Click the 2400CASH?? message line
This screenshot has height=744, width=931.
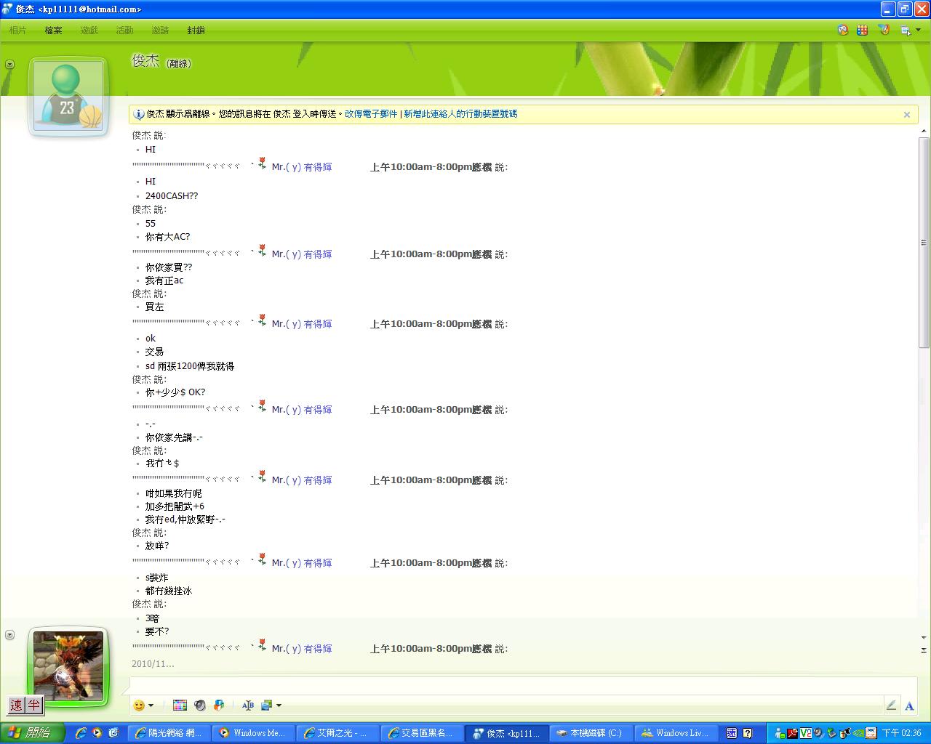click(x=172, y=196)
